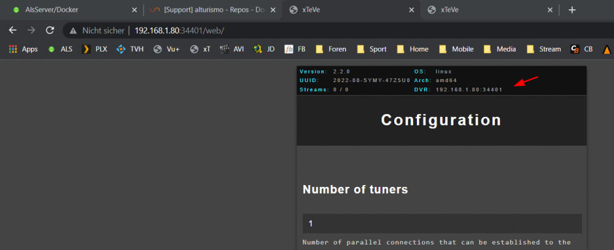This screenshot has width=614, height=250.
Task: Close the AlsServer/Docker tab
Action: [134, 10]
